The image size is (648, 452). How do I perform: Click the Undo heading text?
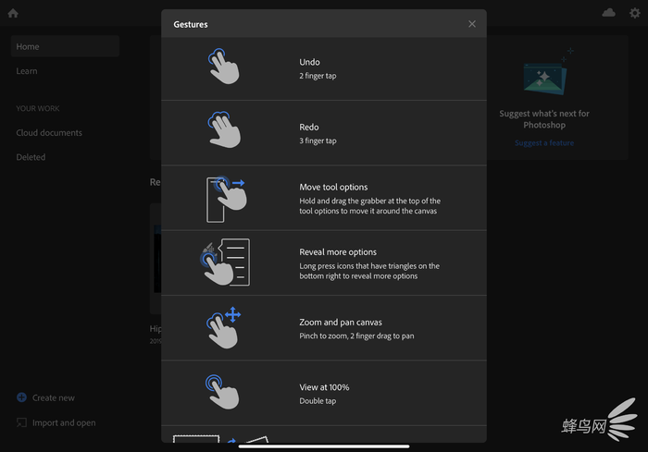coord(309,62)
